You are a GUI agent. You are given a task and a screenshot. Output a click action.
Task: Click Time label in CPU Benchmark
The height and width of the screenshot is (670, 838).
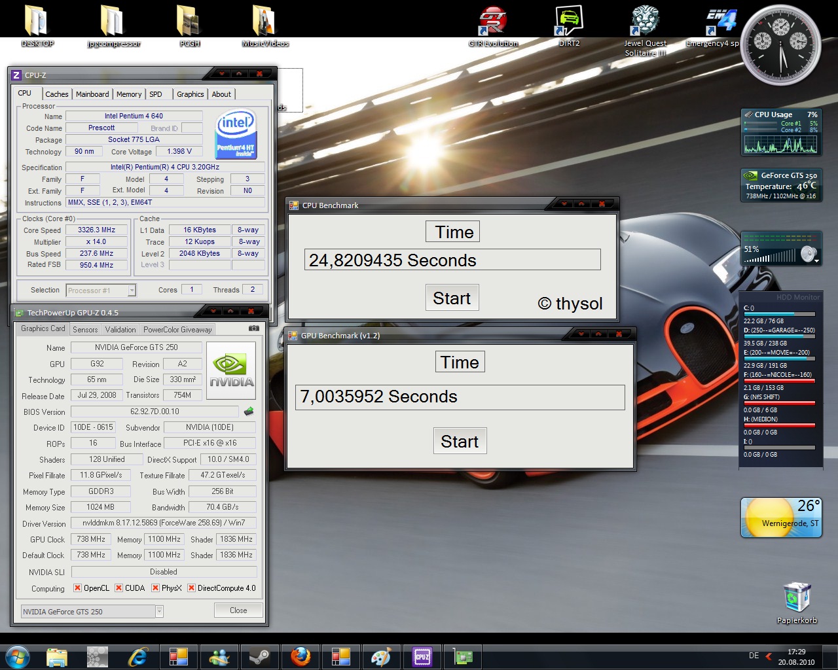tap(454, 232)
